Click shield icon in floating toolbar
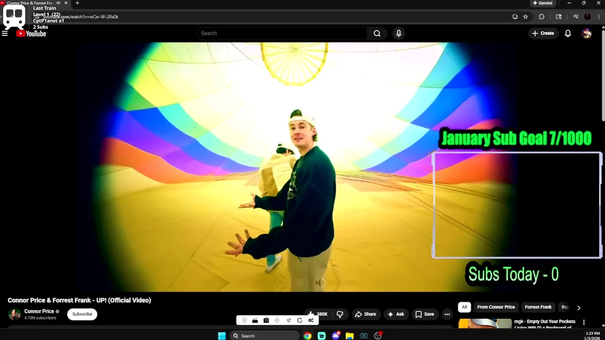605x340 pixels. click(244, 320)
